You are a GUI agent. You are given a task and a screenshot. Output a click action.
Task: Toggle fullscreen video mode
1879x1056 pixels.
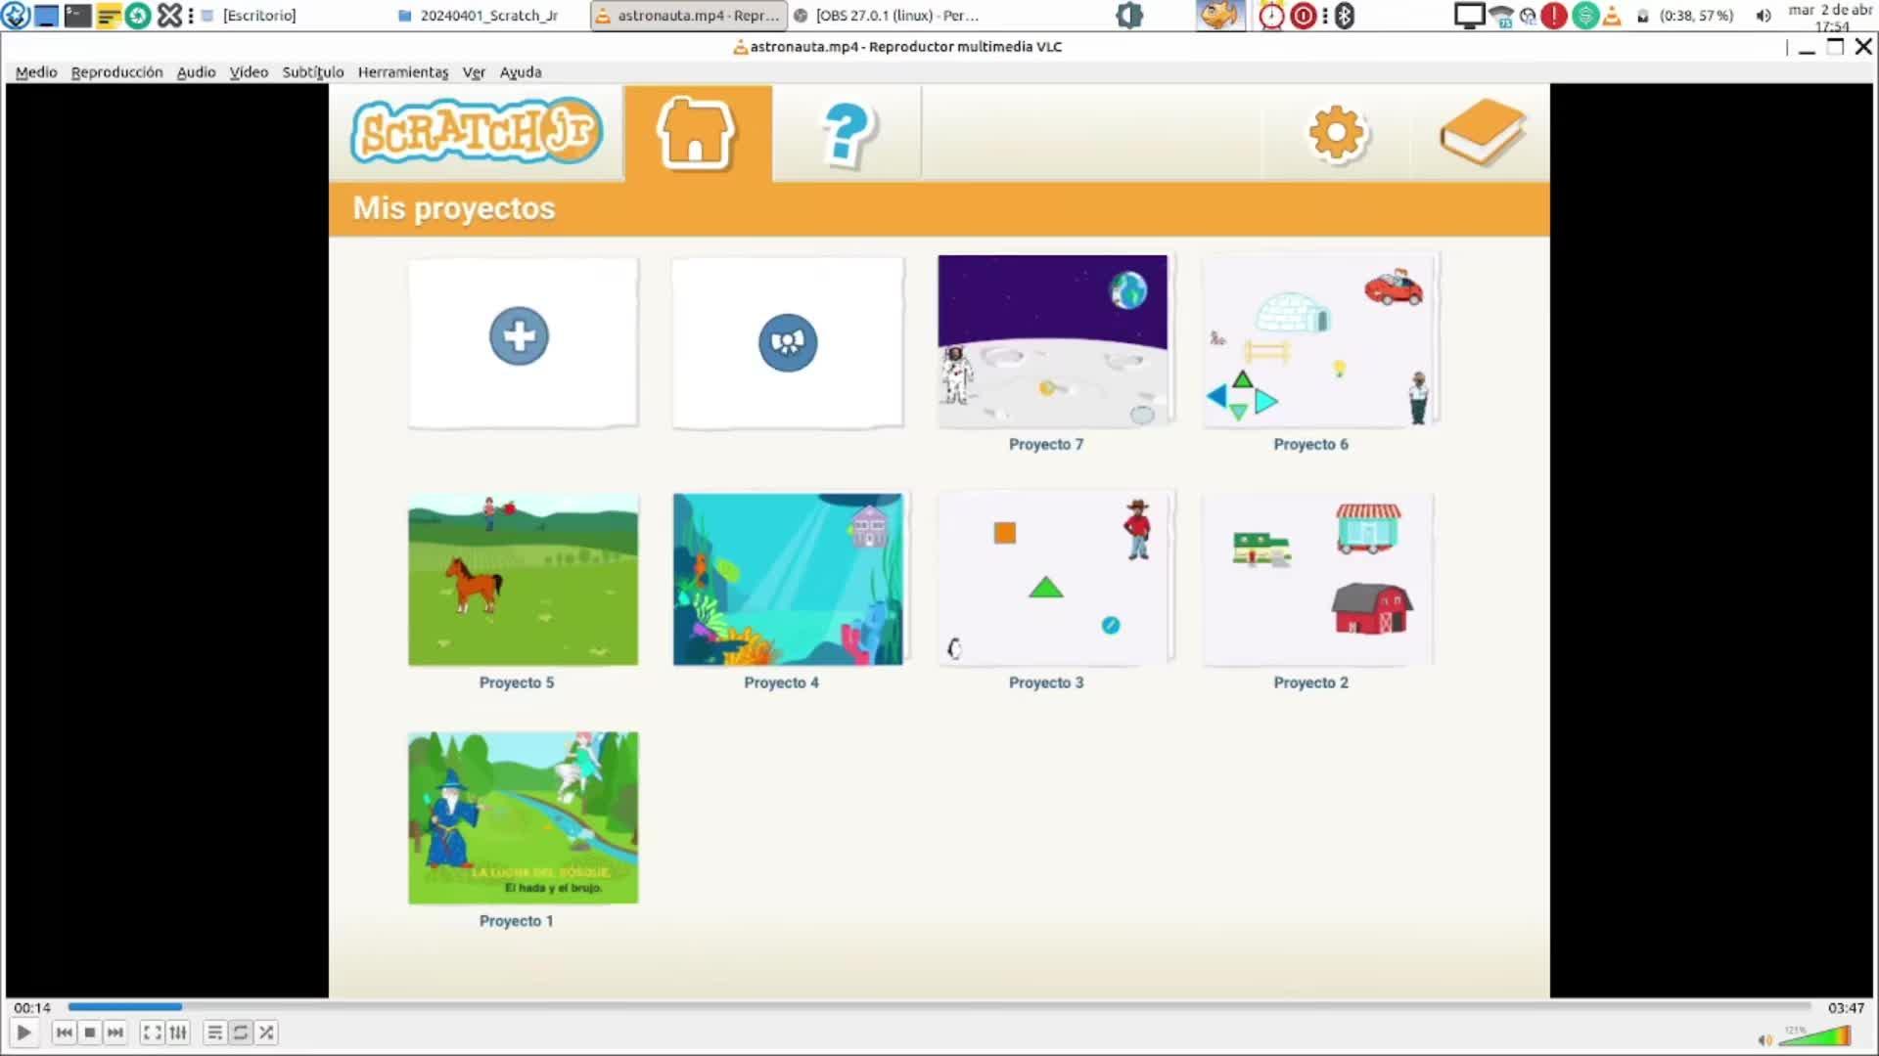pos(152,1033)
